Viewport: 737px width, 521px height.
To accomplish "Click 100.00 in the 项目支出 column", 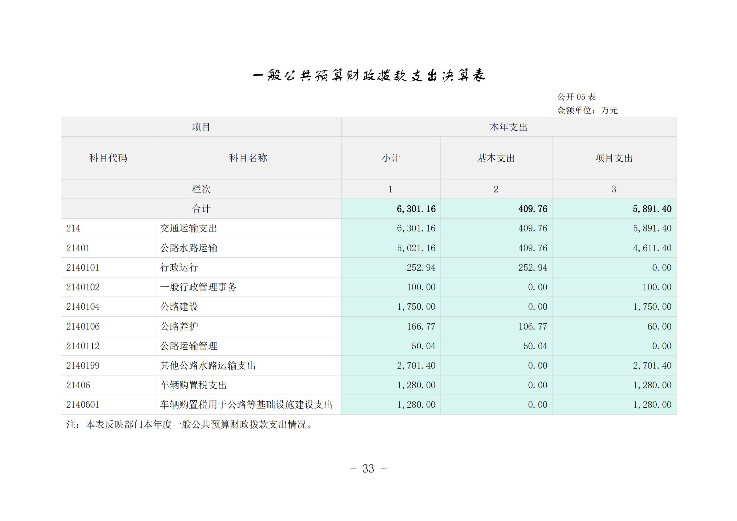I will [x=657, y=288].
